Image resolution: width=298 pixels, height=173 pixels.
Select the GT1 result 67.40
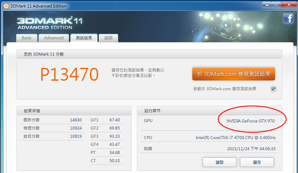coord(115,120)
